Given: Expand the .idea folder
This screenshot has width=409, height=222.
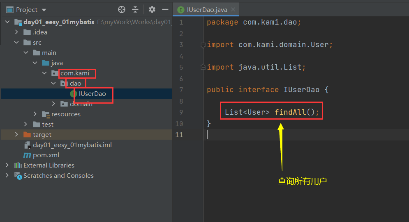Looking at the screenshot, I should (17, 32).
